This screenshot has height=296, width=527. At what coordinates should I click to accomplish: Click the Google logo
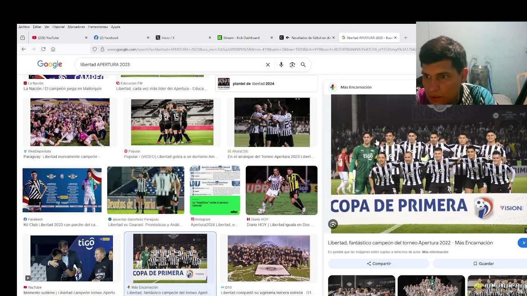point(50,64)
